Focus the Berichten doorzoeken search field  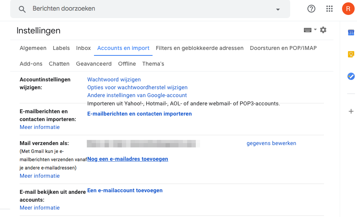[150, 9]
